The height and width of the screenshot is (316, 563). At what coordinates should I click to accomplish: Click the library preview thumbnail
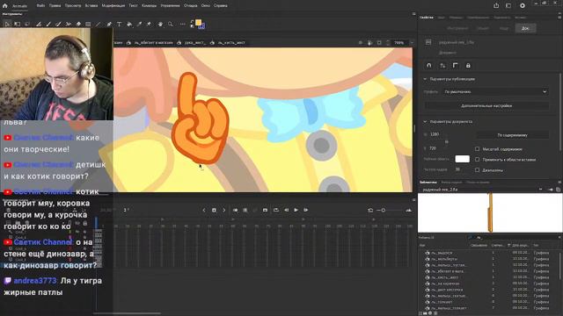pos(490,212)
